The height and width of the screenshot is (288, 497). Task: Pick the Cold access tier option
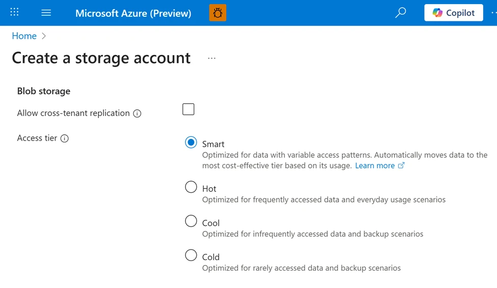(191, 255)
